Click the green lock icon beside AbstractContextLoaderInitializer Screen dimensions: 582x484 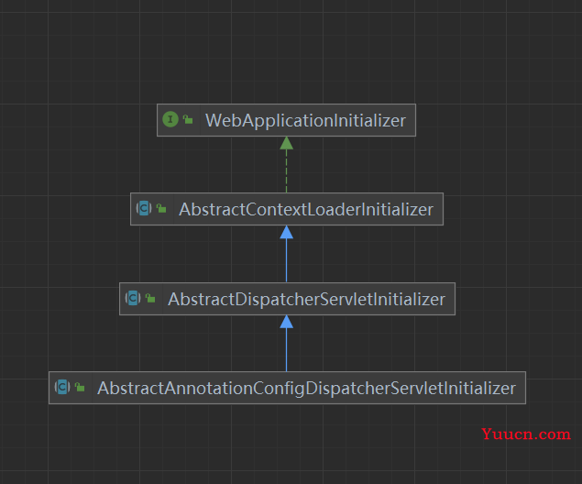(161, 208)
